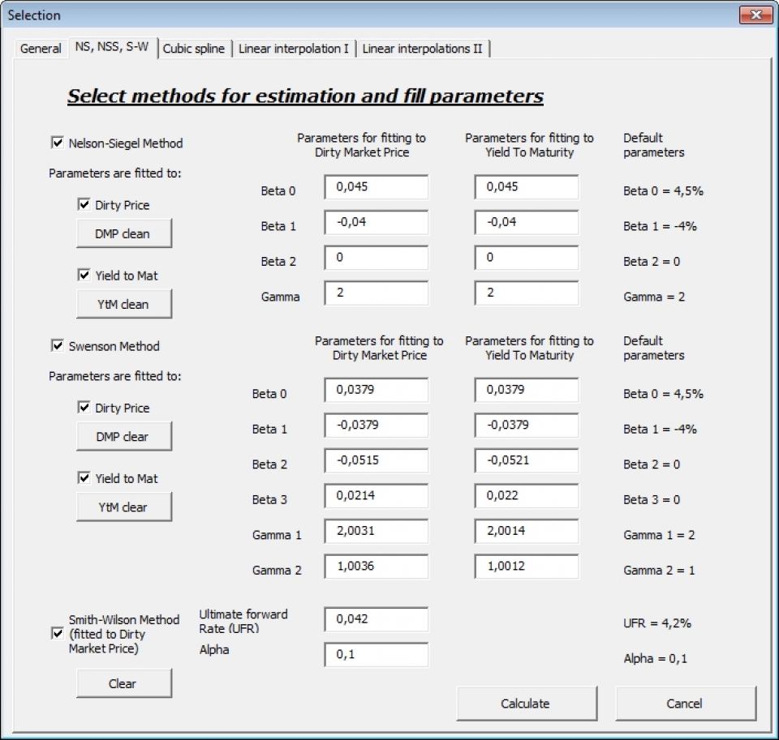
Task: Toggle Yield to Mat under Swenson Method
Action: point(84,478)
